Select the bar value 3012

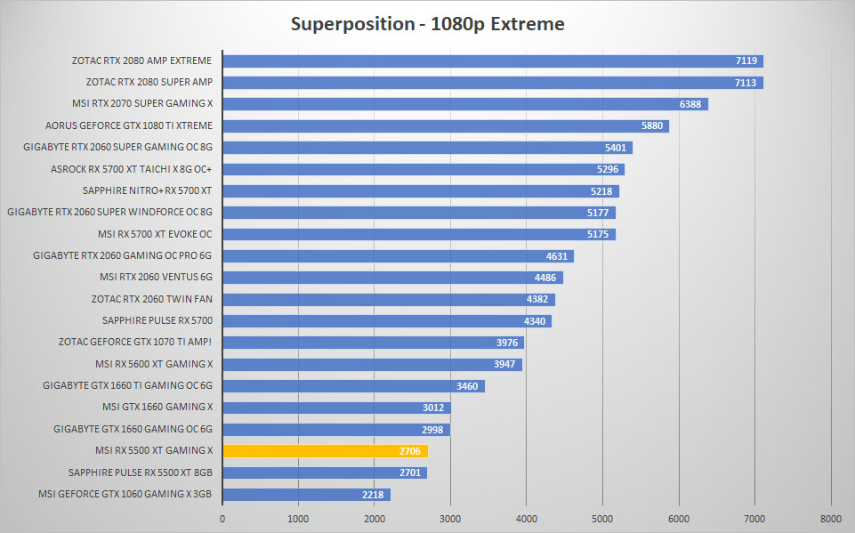(433, 408)
